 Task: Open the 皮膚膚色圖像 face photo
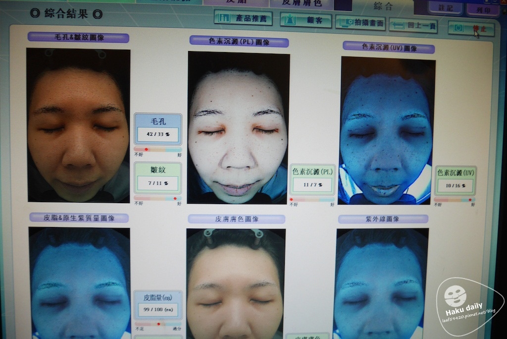pos(236,284)
